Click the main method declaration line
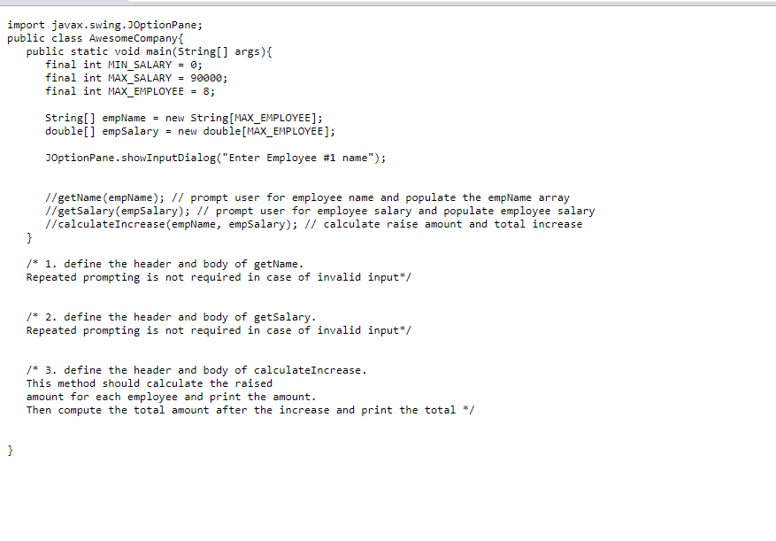The image size is (776, 541). point(149,52)
